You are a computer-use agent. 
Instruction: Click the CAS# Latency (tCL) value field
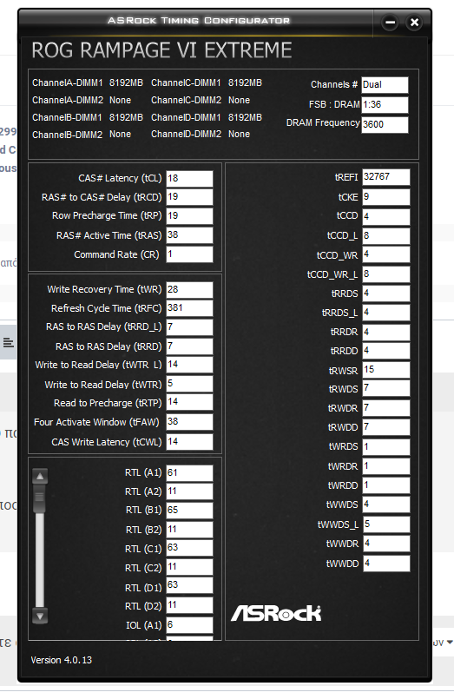[x=189, y=178]
